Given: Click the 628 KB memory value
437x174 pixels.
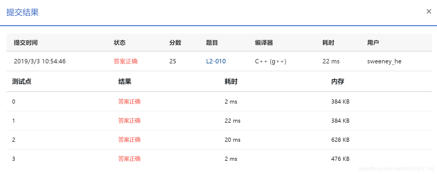Looking at the screenshot, I should click(x=340, y=140).
